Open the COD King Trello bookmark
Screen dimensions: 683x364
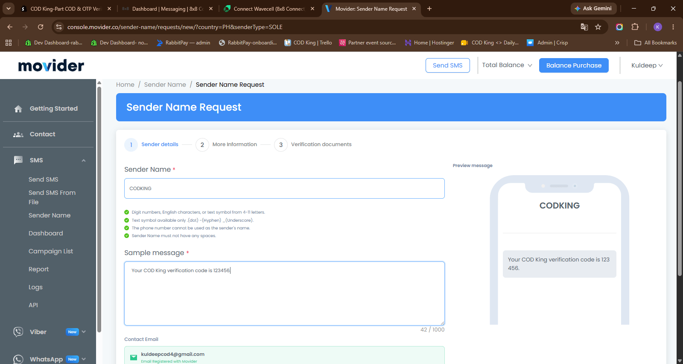[x=308, y=43]
